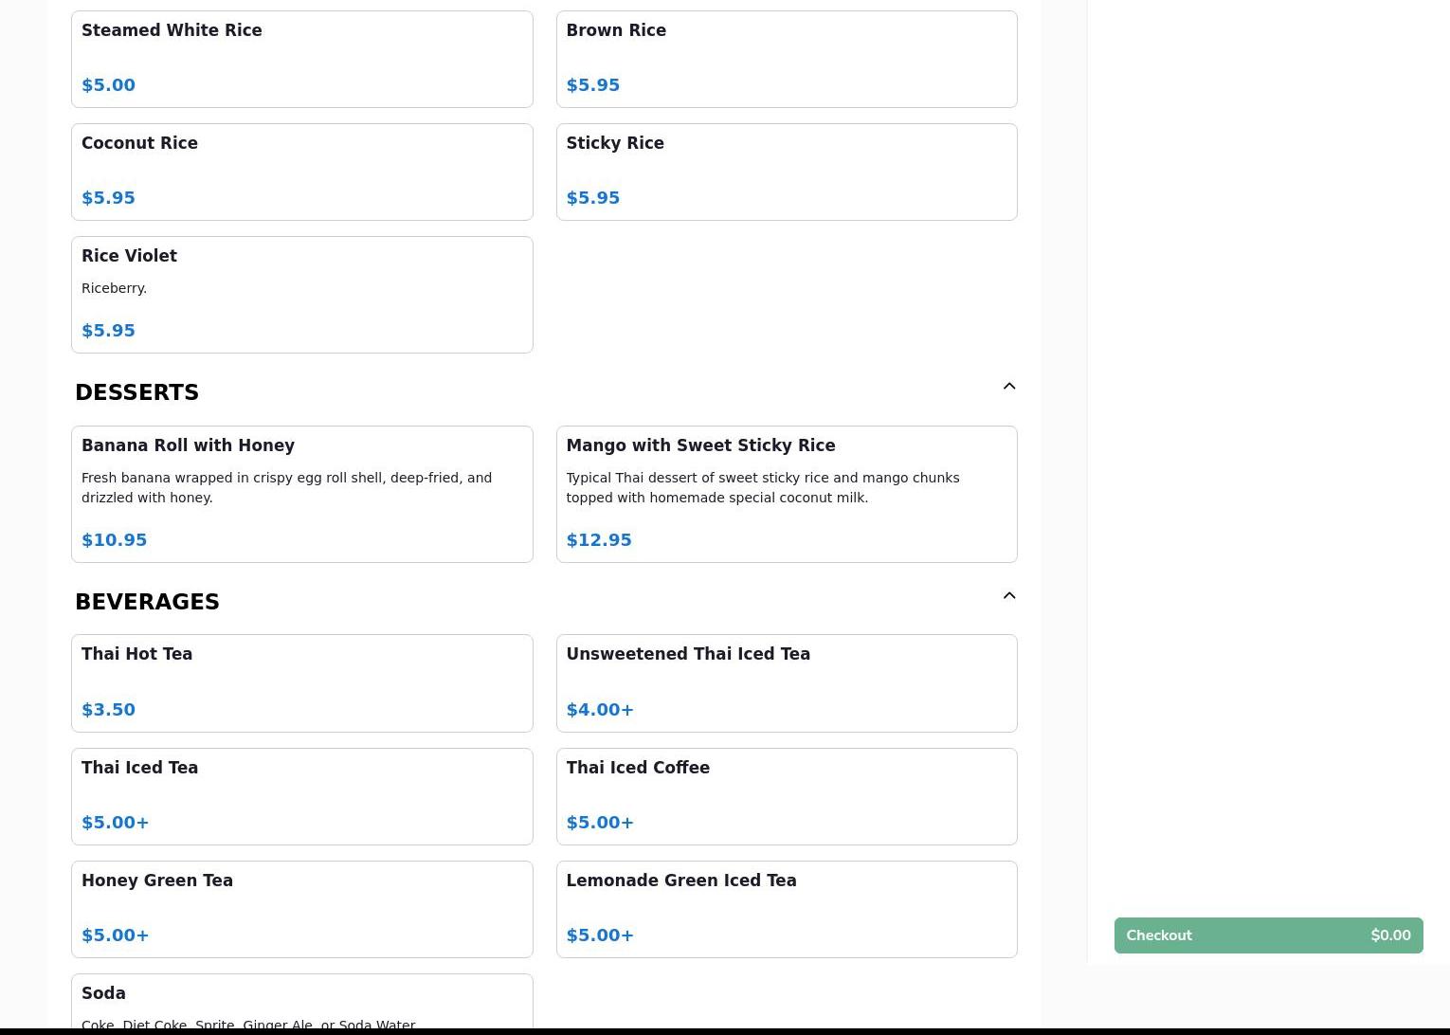Select Mango with Sweet Sticky Rice

point(786,493)
